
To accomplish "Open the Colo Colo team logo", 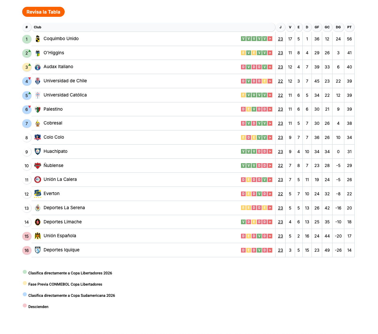I will [38, 137].
